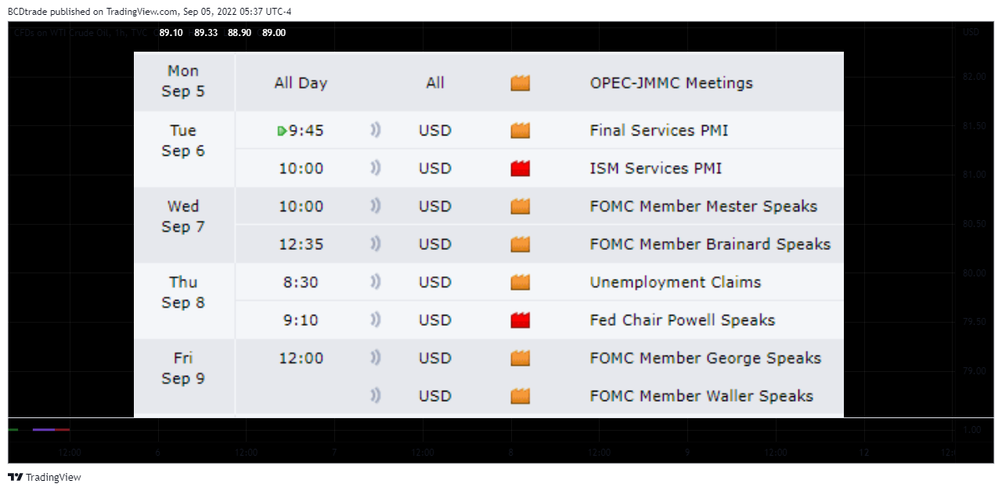Screen dimensions: 1002x491
Task: Click the USD price scale label at top right
Action: coord(971,32)
